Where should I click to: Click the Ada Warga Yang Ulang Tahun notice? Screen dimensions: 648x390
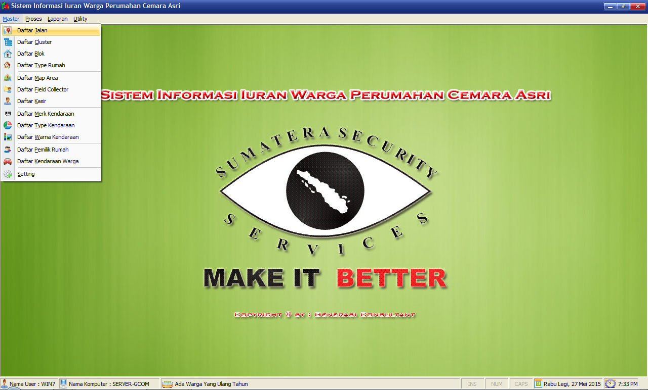click(x=211, y=384)
